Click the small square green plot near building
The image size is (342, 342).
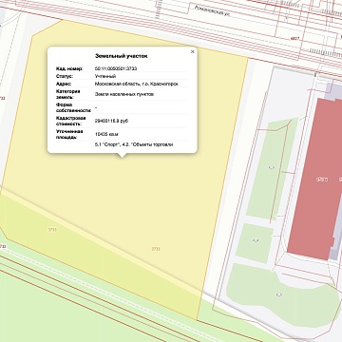(x=255, y=243)
